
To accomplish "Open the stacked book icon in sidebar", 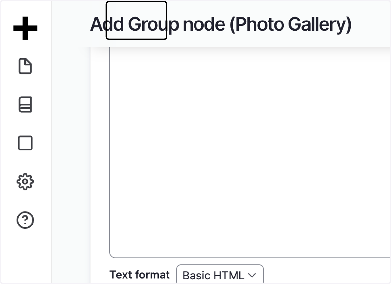I will [x=25, y=105].
